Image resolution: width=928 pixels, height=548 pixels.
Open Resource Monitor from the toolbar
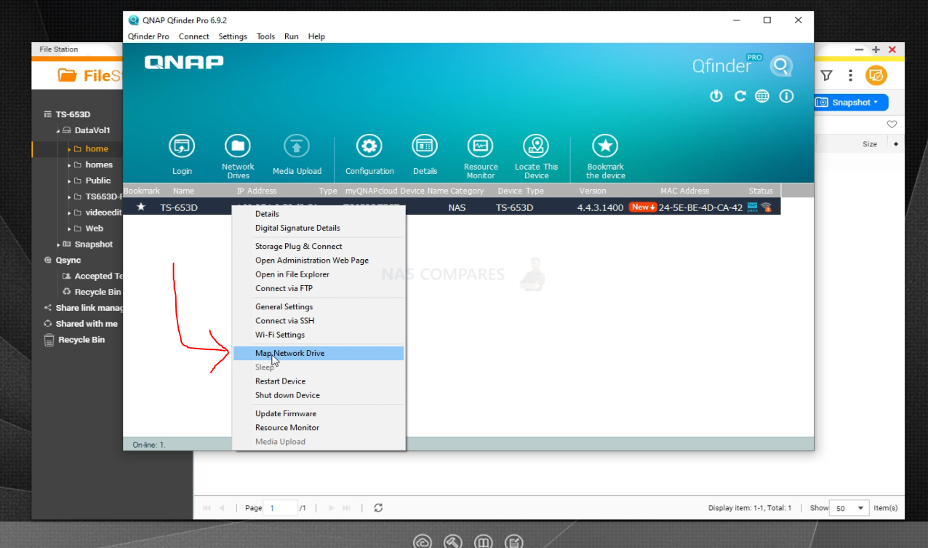(x=481, y=146)
